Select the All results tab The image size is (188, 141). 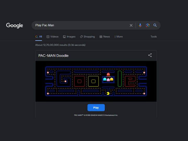(39, 37)
